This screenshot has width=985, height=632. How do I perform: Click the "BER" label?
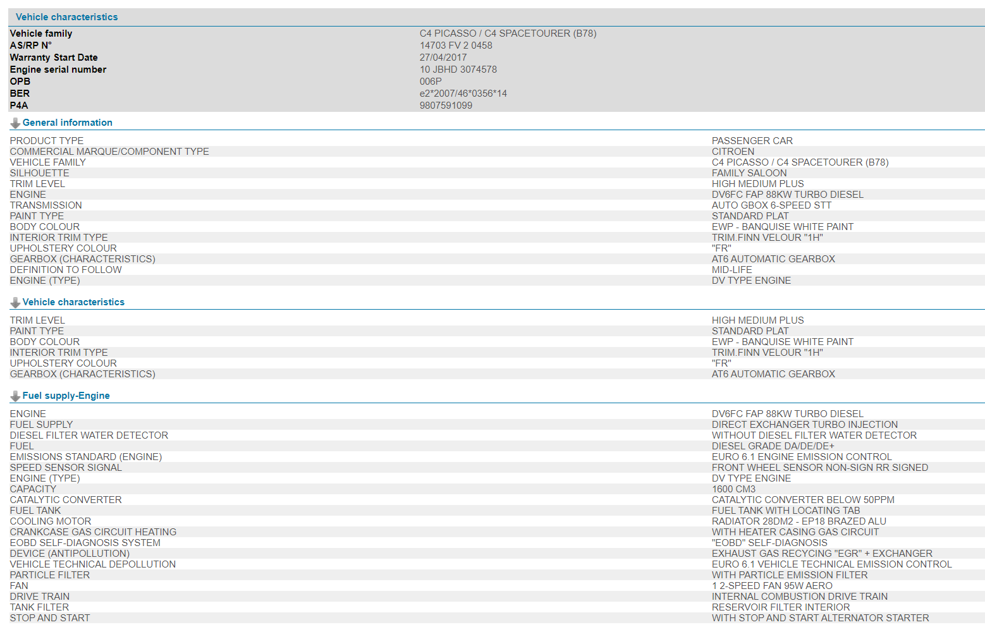[20, 94]
